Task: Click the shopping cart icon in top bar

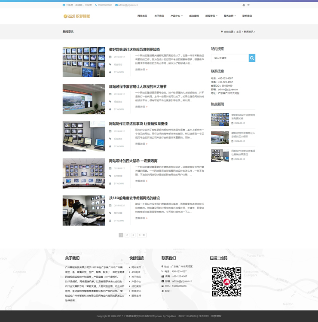Action: pos(248,5)
